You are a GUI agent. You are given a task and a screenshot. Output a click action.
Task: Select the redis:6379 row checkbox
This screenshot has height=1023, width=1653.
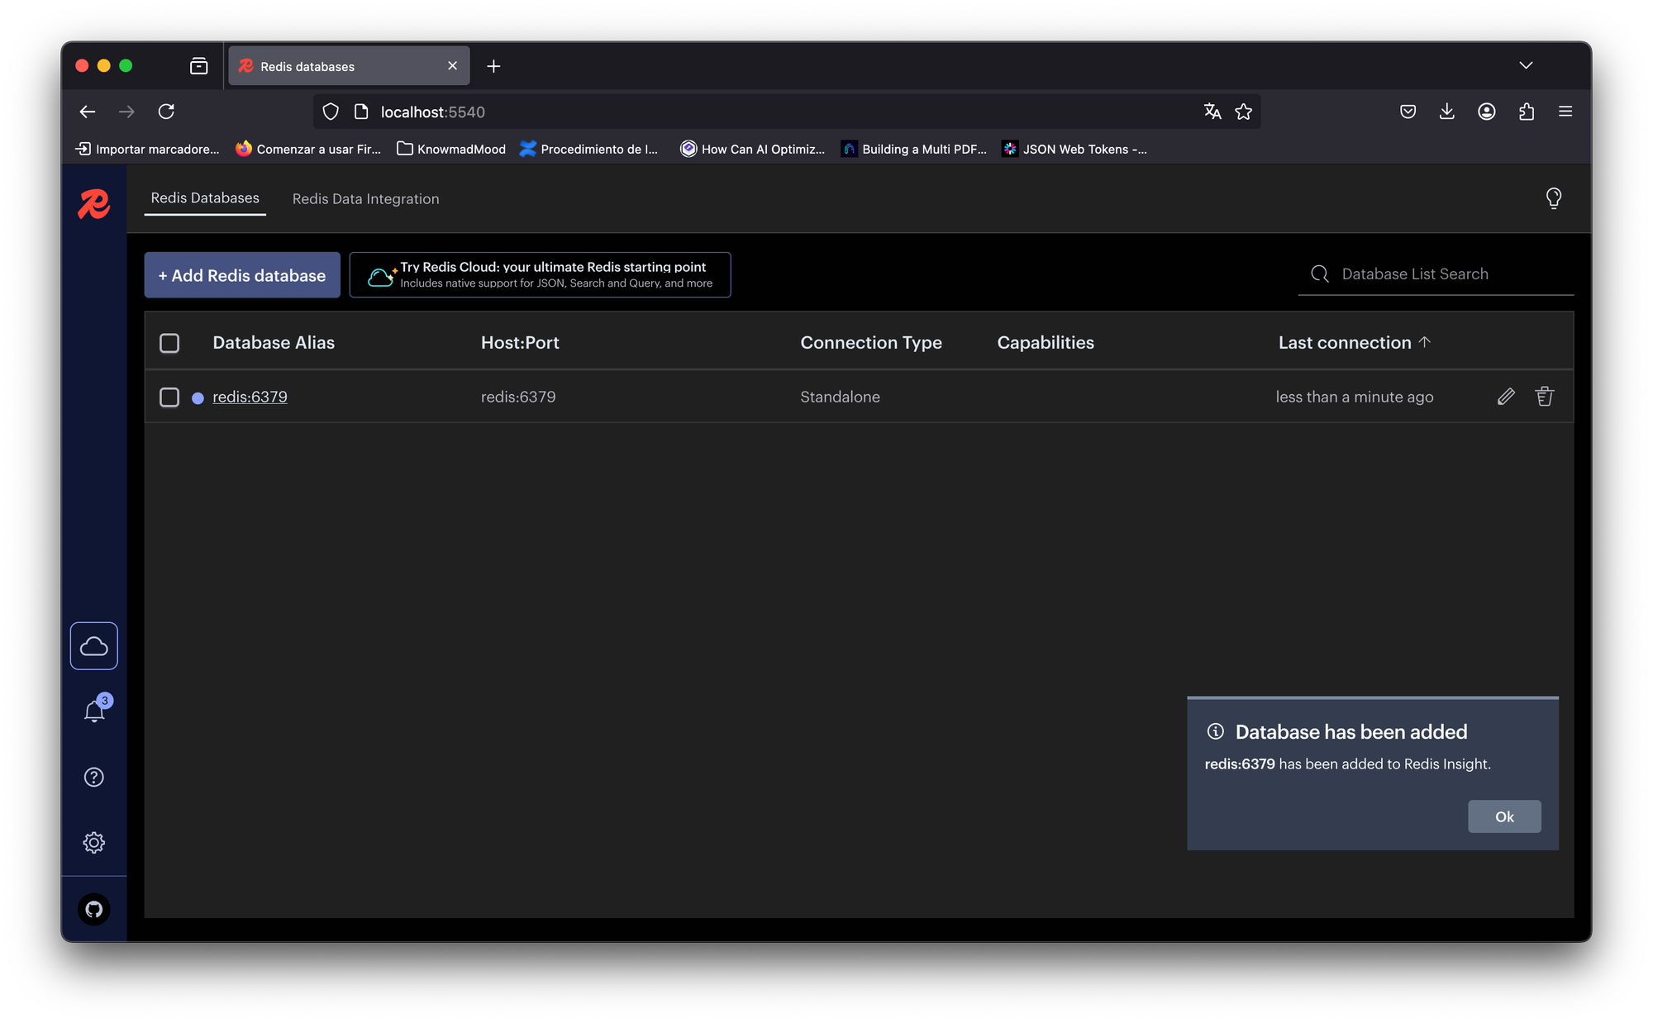169,397
